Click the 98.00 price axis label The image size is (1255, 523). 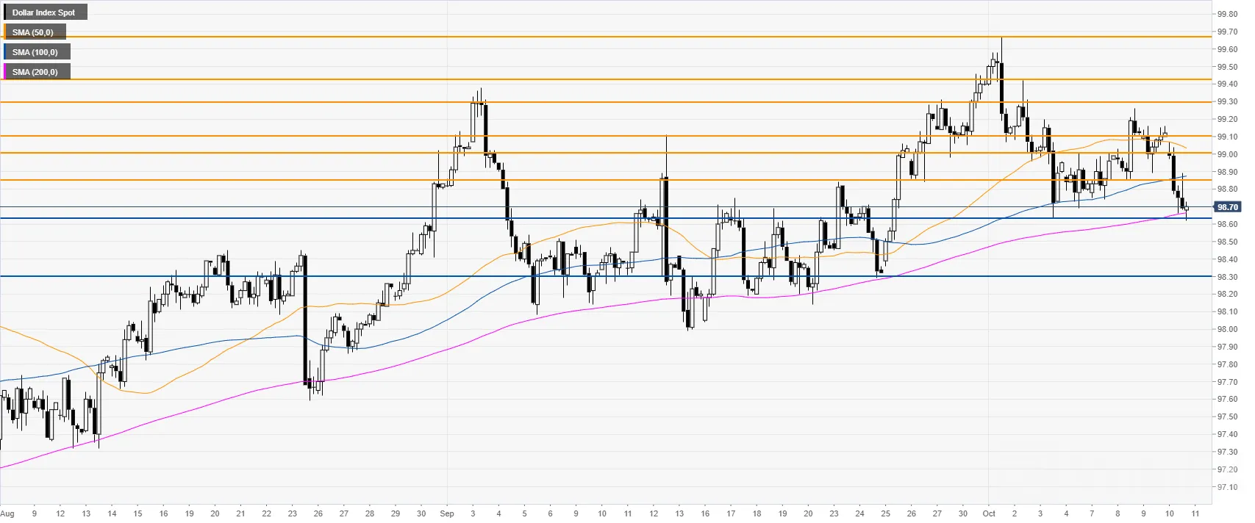pyautogui.click(x=1227, y=330)
